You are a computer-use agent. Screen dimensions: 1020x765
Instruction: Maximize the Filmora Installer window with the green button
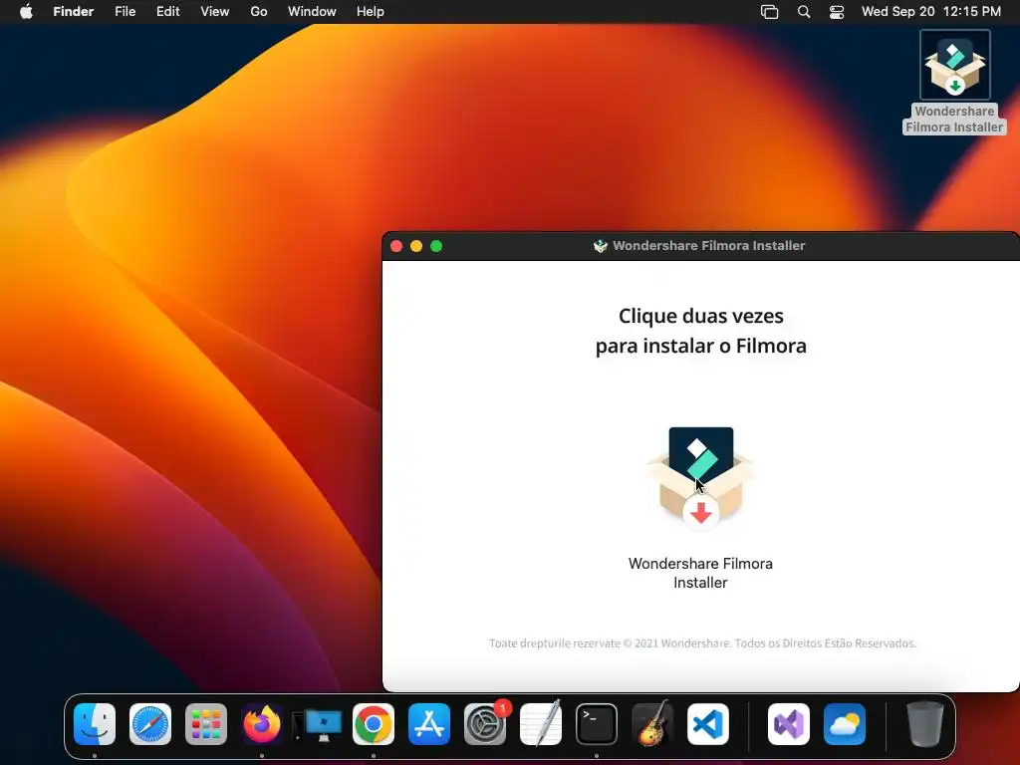pyautogui.click(x=436, y=246)
